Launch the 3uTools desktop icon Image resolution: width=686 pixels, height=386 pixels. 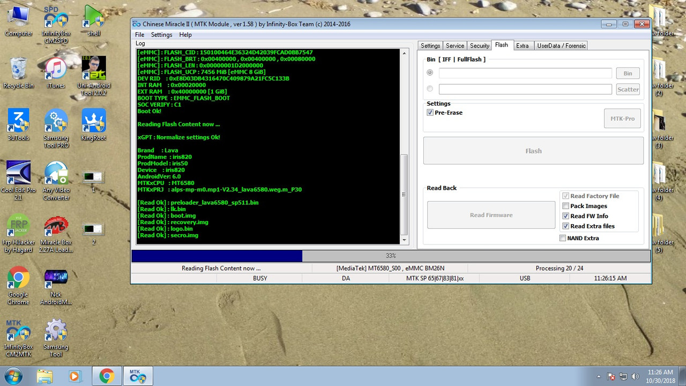(x=18, y=125)
